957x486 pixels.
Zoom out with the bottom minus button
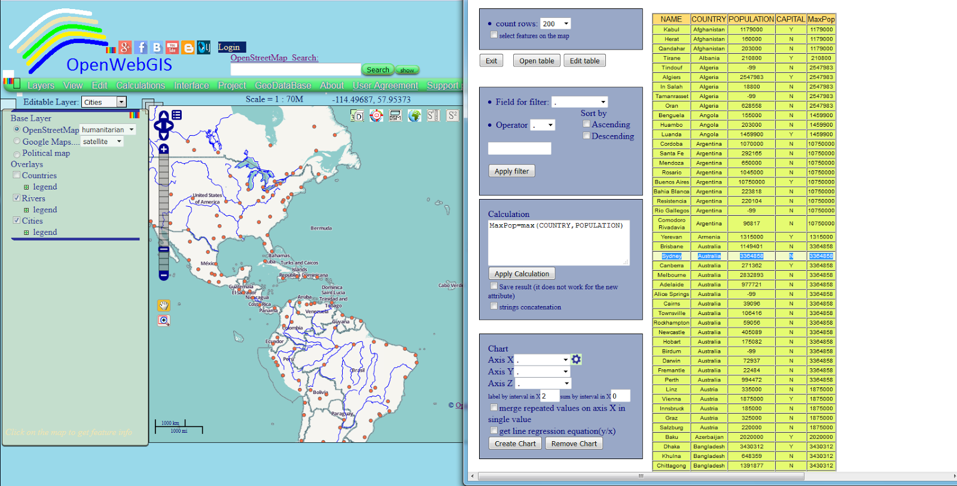click(163, 275)
